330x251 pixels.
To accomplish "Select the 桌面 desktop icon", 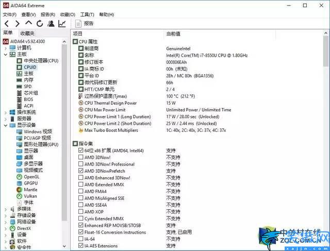I will click(x=19, y=157).
